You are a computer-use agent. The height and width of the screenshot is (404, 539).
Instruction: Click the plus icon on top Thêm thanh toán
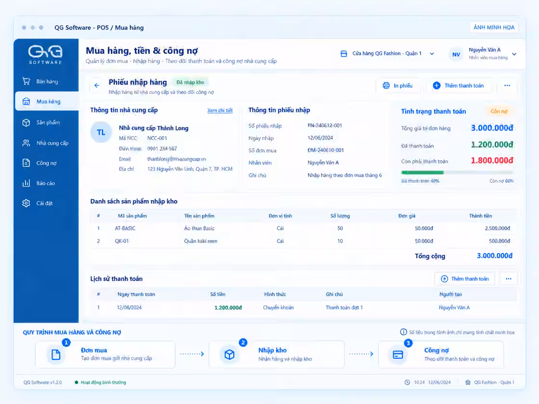(x=436, y=86)
